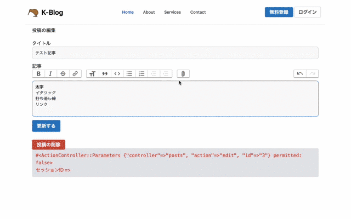Focus the タイトル input field
Image resolution: width=351 pixels, height=219 pixels.
(x=175, y=53)
